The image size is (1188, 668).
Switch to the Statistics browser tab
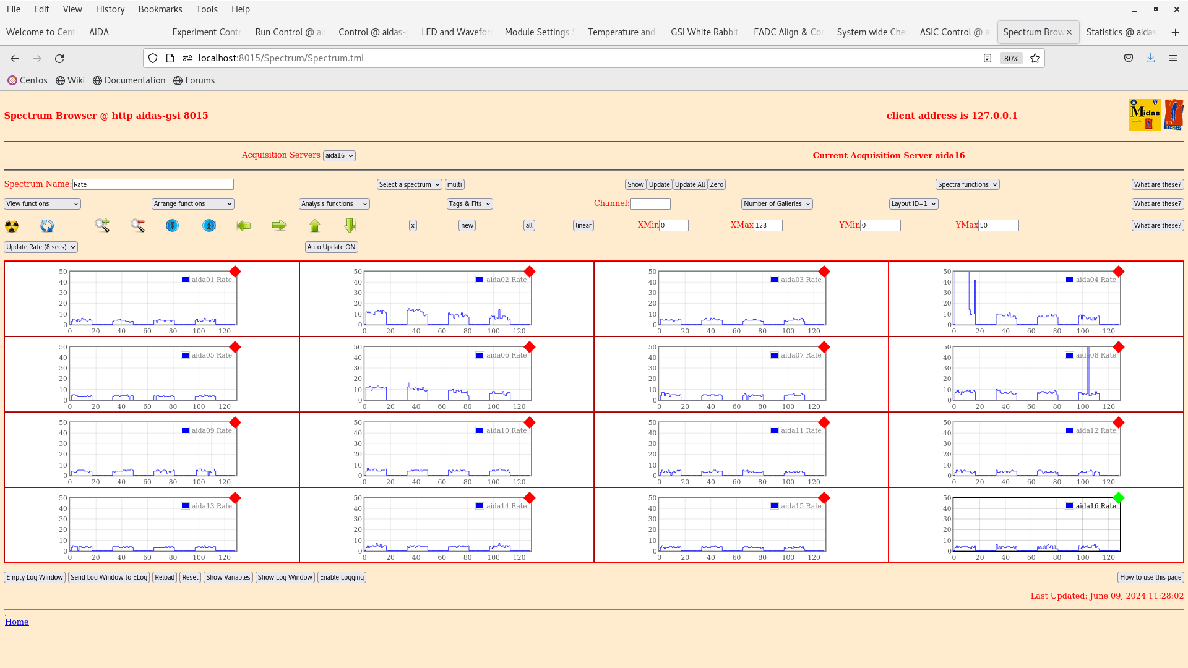point(1121,32)
